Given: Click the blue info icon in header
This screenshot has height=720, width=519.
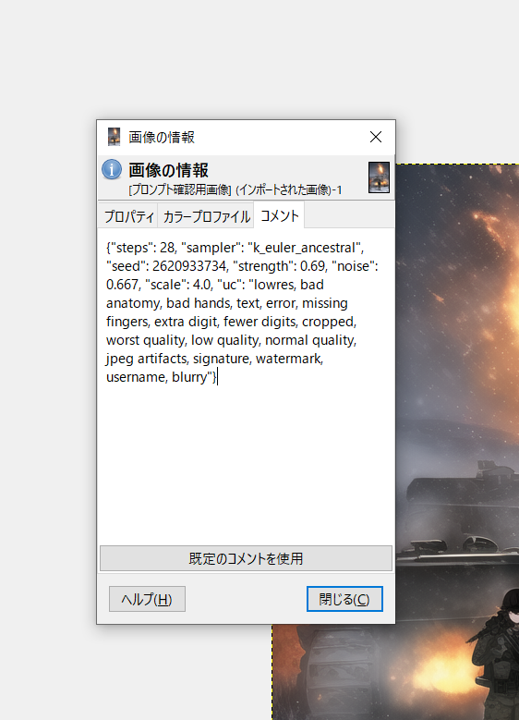Looking at the screenshot, I should click(x=112, y=169).
